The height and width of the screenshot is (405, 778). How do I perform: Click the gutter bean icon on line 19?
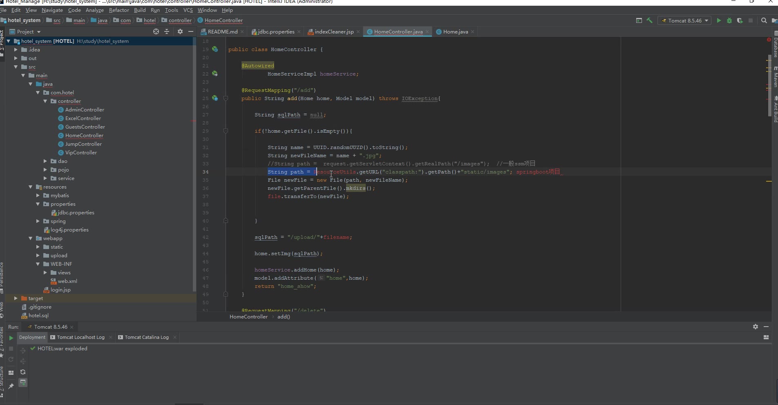click(215, 49)
